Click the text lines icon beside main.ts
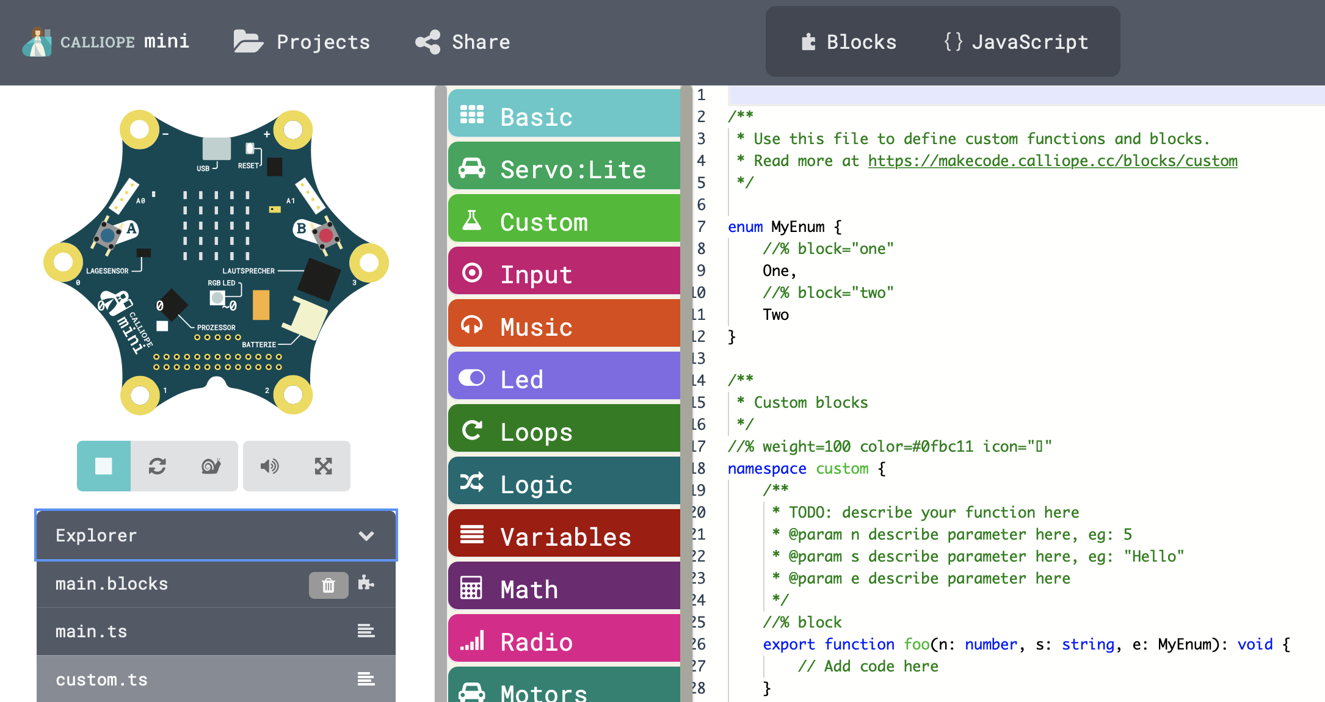 pos(366,631)
